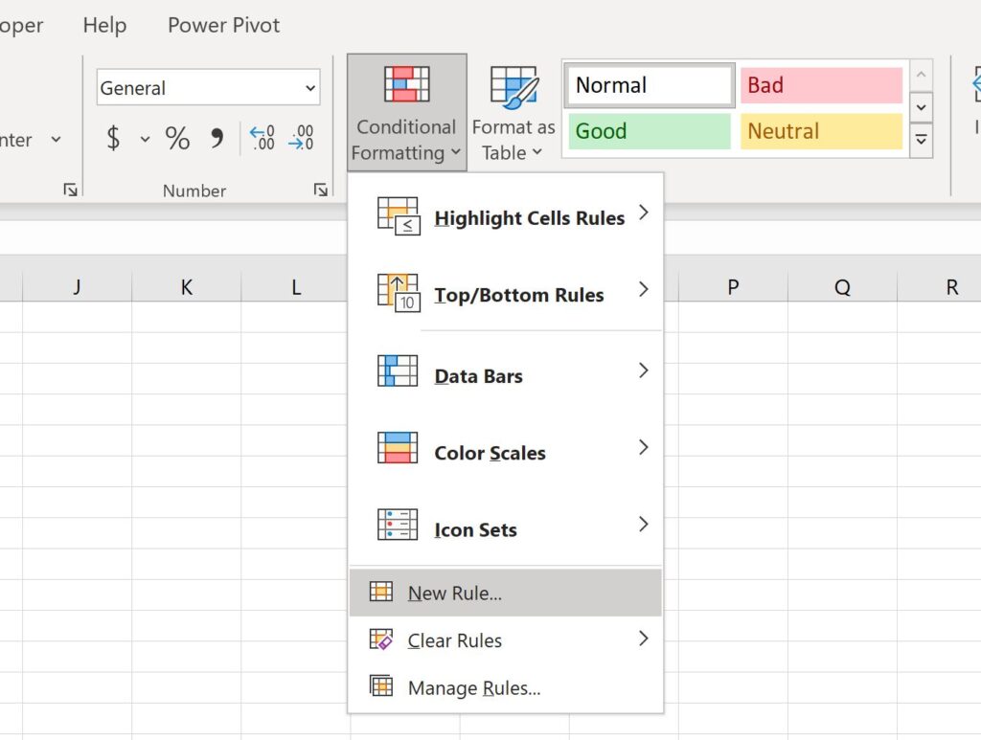
Task: Click the Increase Decimal icon
Action: (x=261, y=139)
